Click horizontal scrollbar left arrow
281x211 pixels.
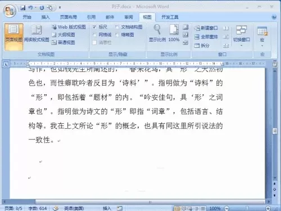click(4, 202)
